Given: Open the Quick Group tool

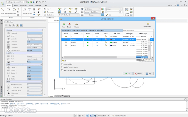Looking at the screenshot, I should (127, 12).
